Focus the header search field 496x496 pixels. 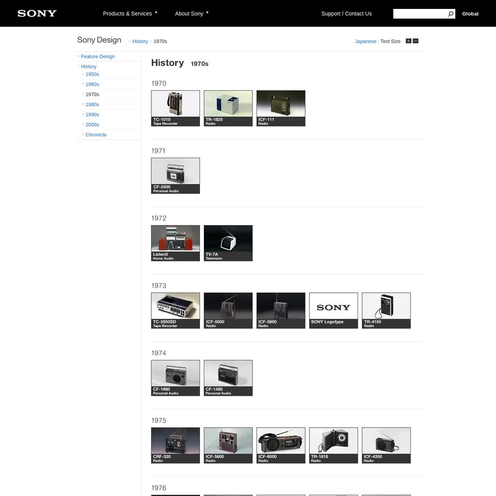[420, 13]
